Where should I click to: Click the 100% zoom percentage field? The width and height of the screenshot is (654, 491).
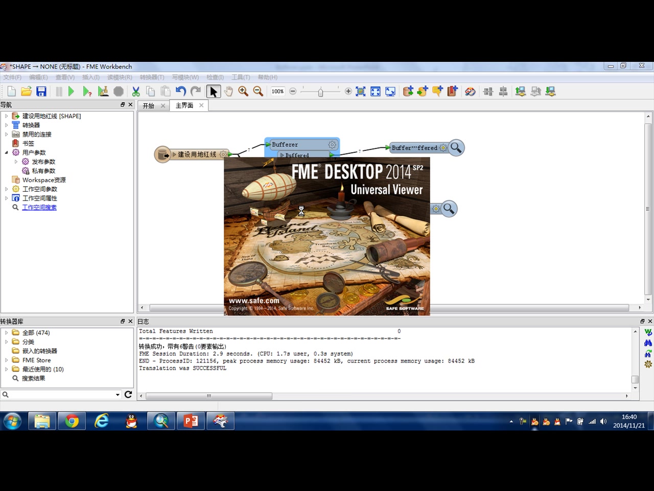coord(277,91)
